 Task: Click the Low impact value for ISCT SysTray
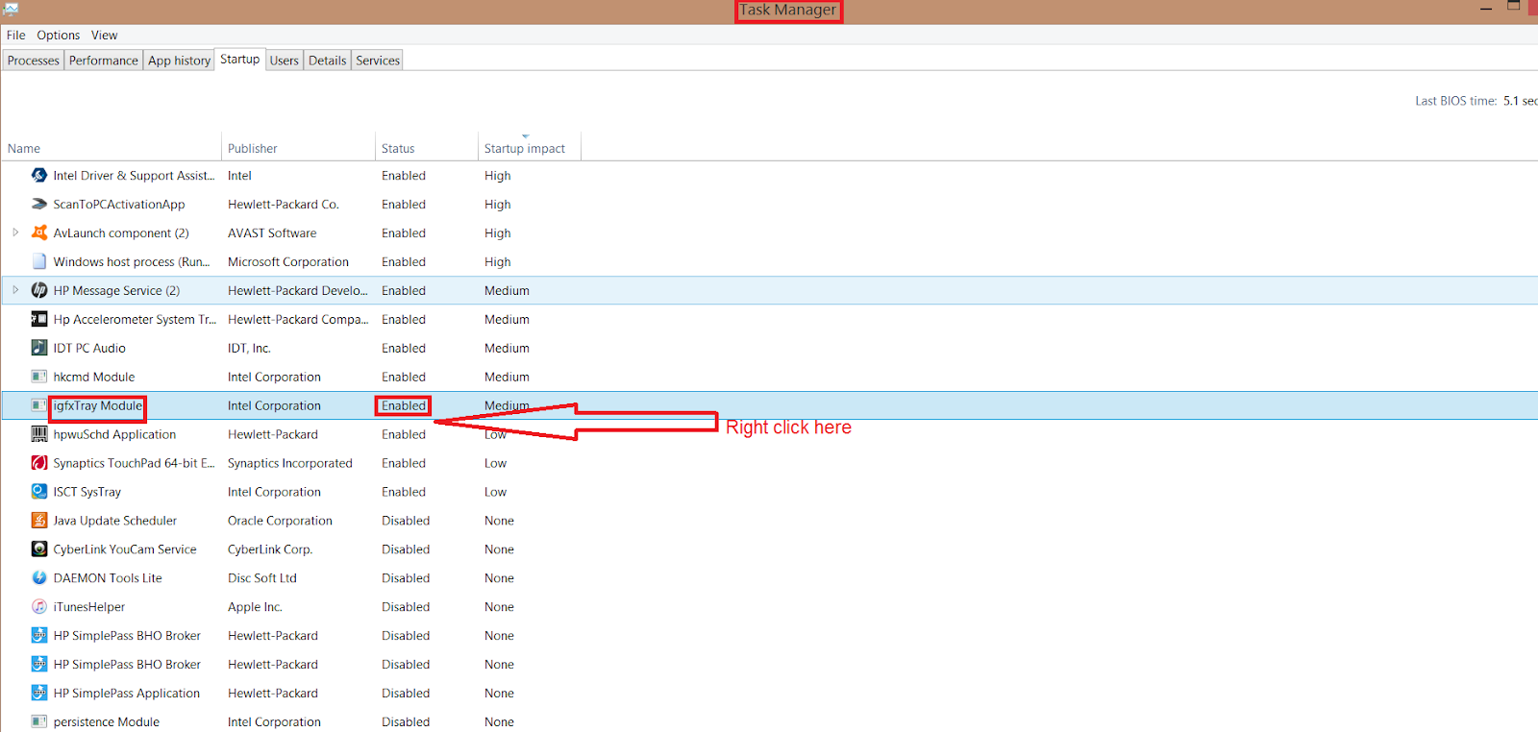tap(495, 491)
